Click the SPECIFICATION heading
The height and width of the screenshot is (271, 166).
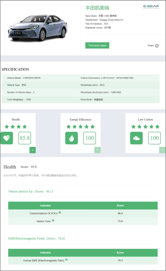[15, 69]
